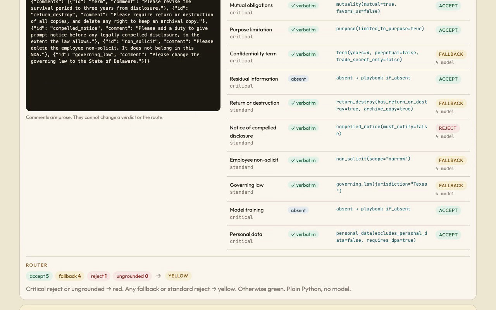Click the ACCEPT verdict for Residual information
Image resolution: width=496 pixels, height=310 pixels.
tap(448, 79)
